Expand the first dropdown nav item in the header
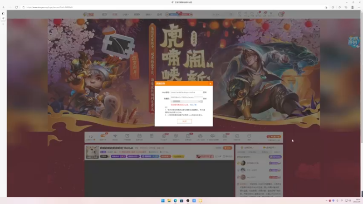 (125, 15)
